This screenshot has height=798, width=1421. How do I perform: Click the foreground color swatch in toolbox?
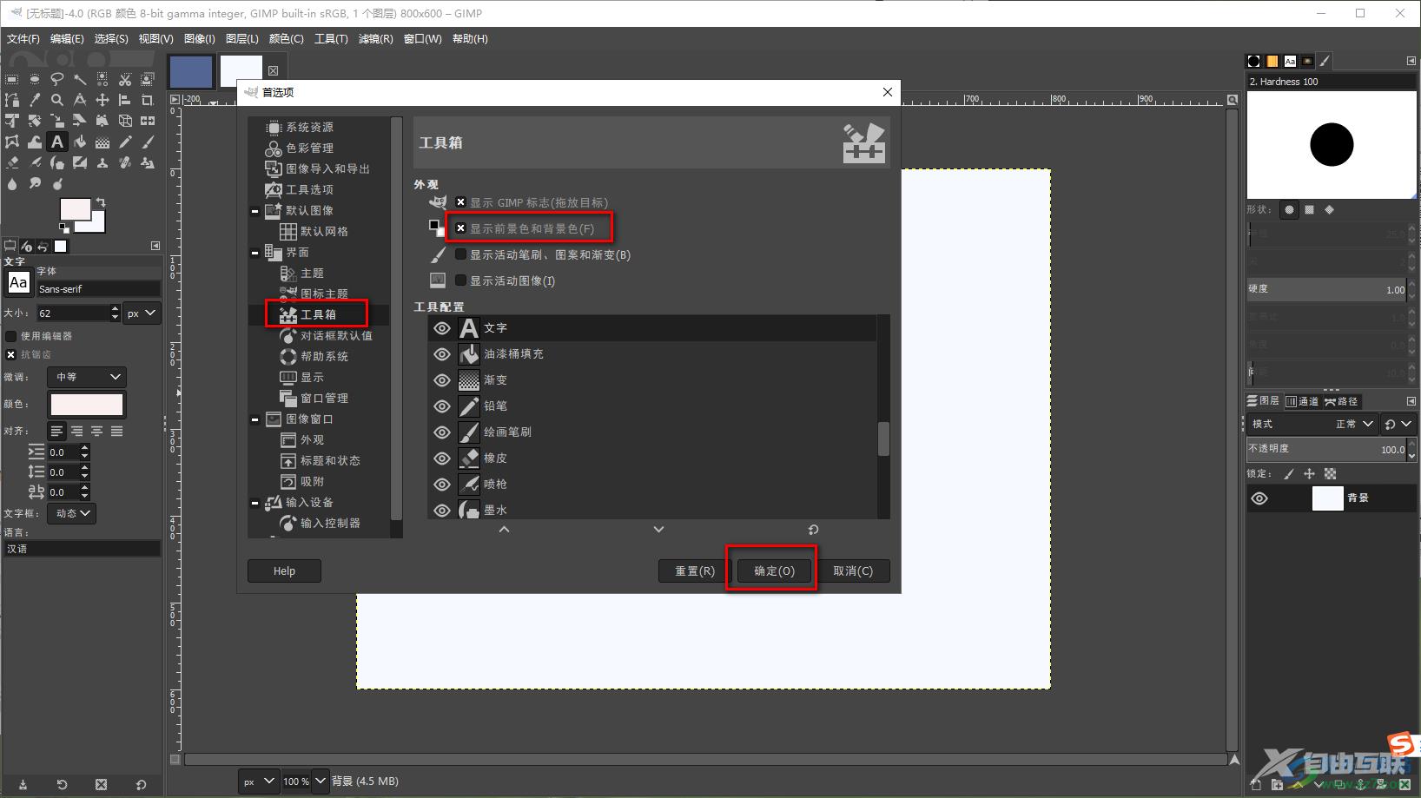coord(75,209)
